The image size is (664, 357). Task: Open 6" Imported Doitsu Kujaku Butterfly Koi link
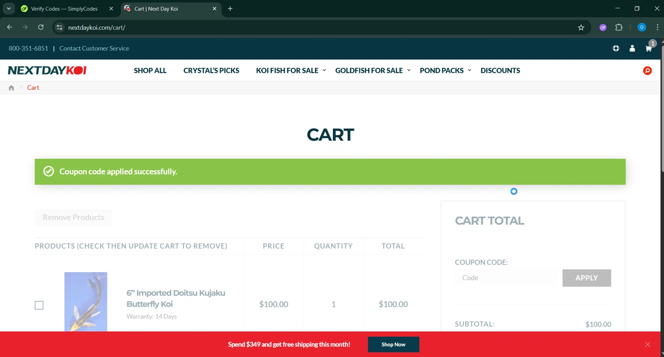point(176,298)
